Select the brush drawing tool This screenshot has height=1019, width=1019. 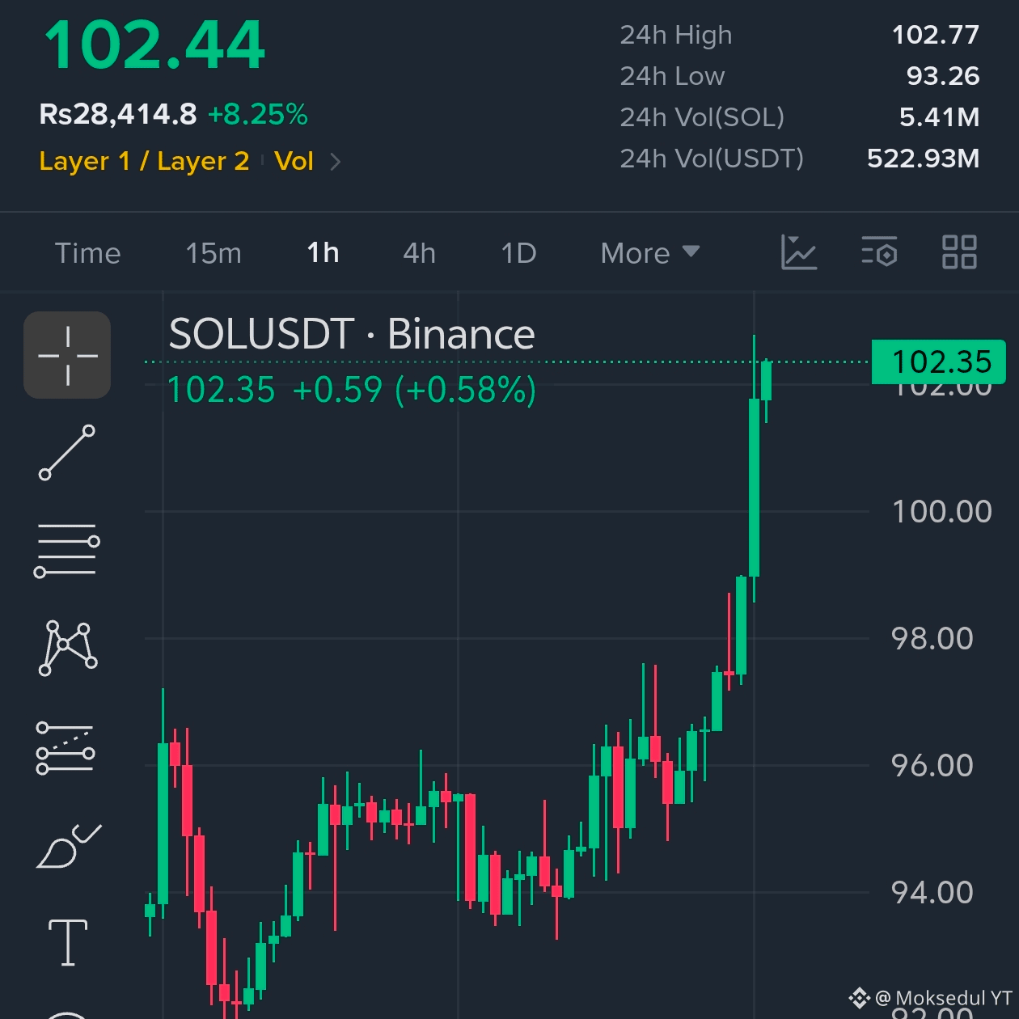[x=69, y=846]
